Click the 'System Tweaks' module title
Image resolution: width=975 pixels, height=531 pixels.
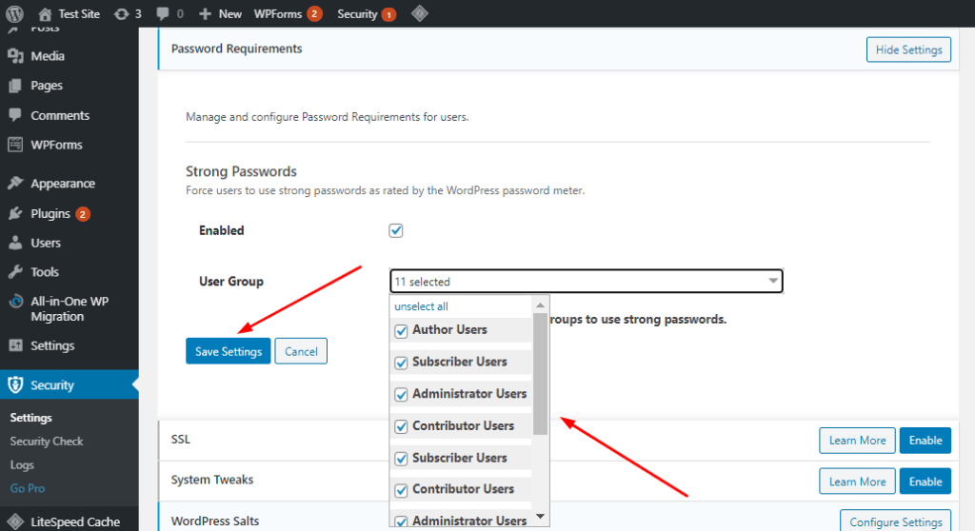[212, 480]
